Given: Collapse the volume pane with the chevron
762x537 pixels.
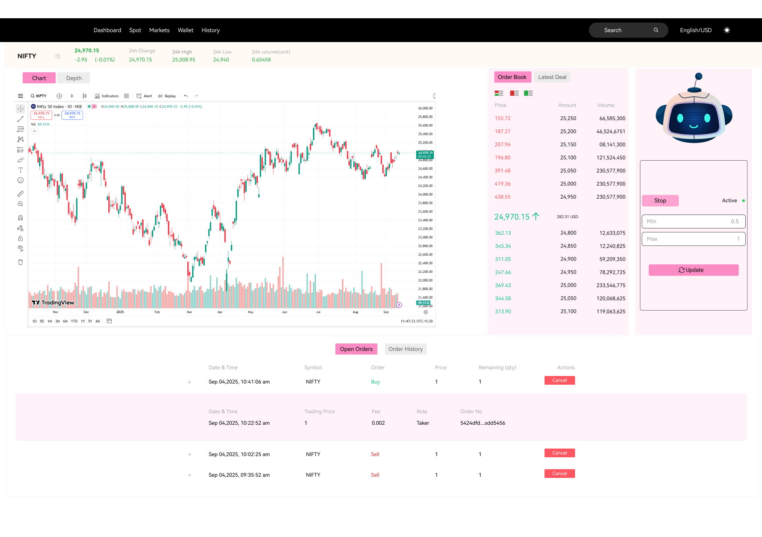Looking at the screenshot, I should [34, 130].
